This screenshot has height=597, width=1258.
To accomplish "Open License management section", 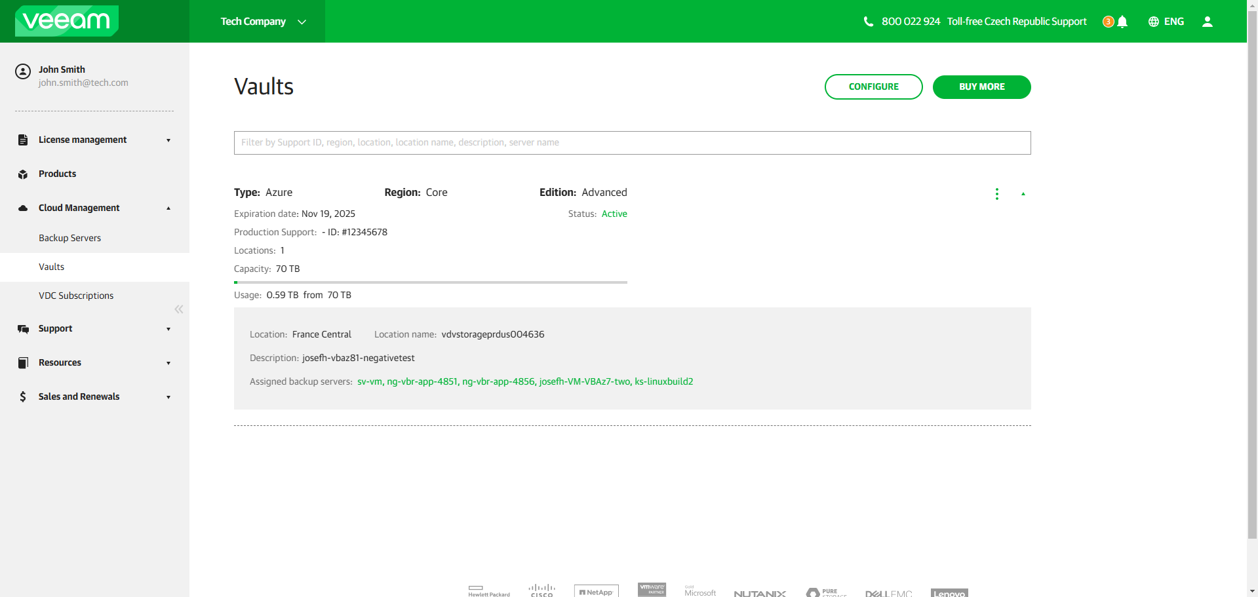I will [x=83, y=140].
